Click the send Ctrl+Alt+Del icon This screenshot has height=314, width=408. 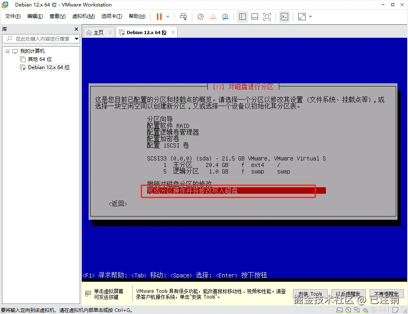click(183, 16)
